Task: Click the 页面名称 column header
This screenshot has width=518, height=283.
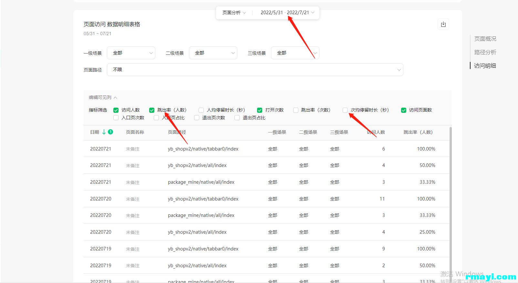Action: tap(135, 132)
